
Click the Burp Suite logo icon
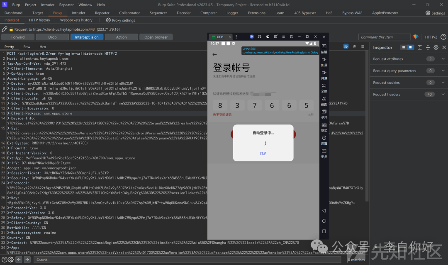(x=5, y=5)
